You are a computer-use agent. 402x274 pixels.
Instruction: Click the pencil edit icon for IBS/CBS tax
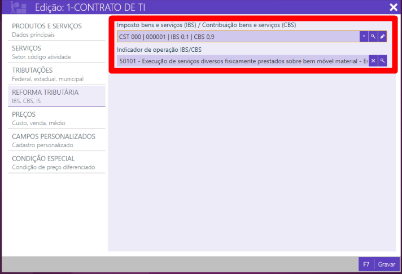click(382, 37)
